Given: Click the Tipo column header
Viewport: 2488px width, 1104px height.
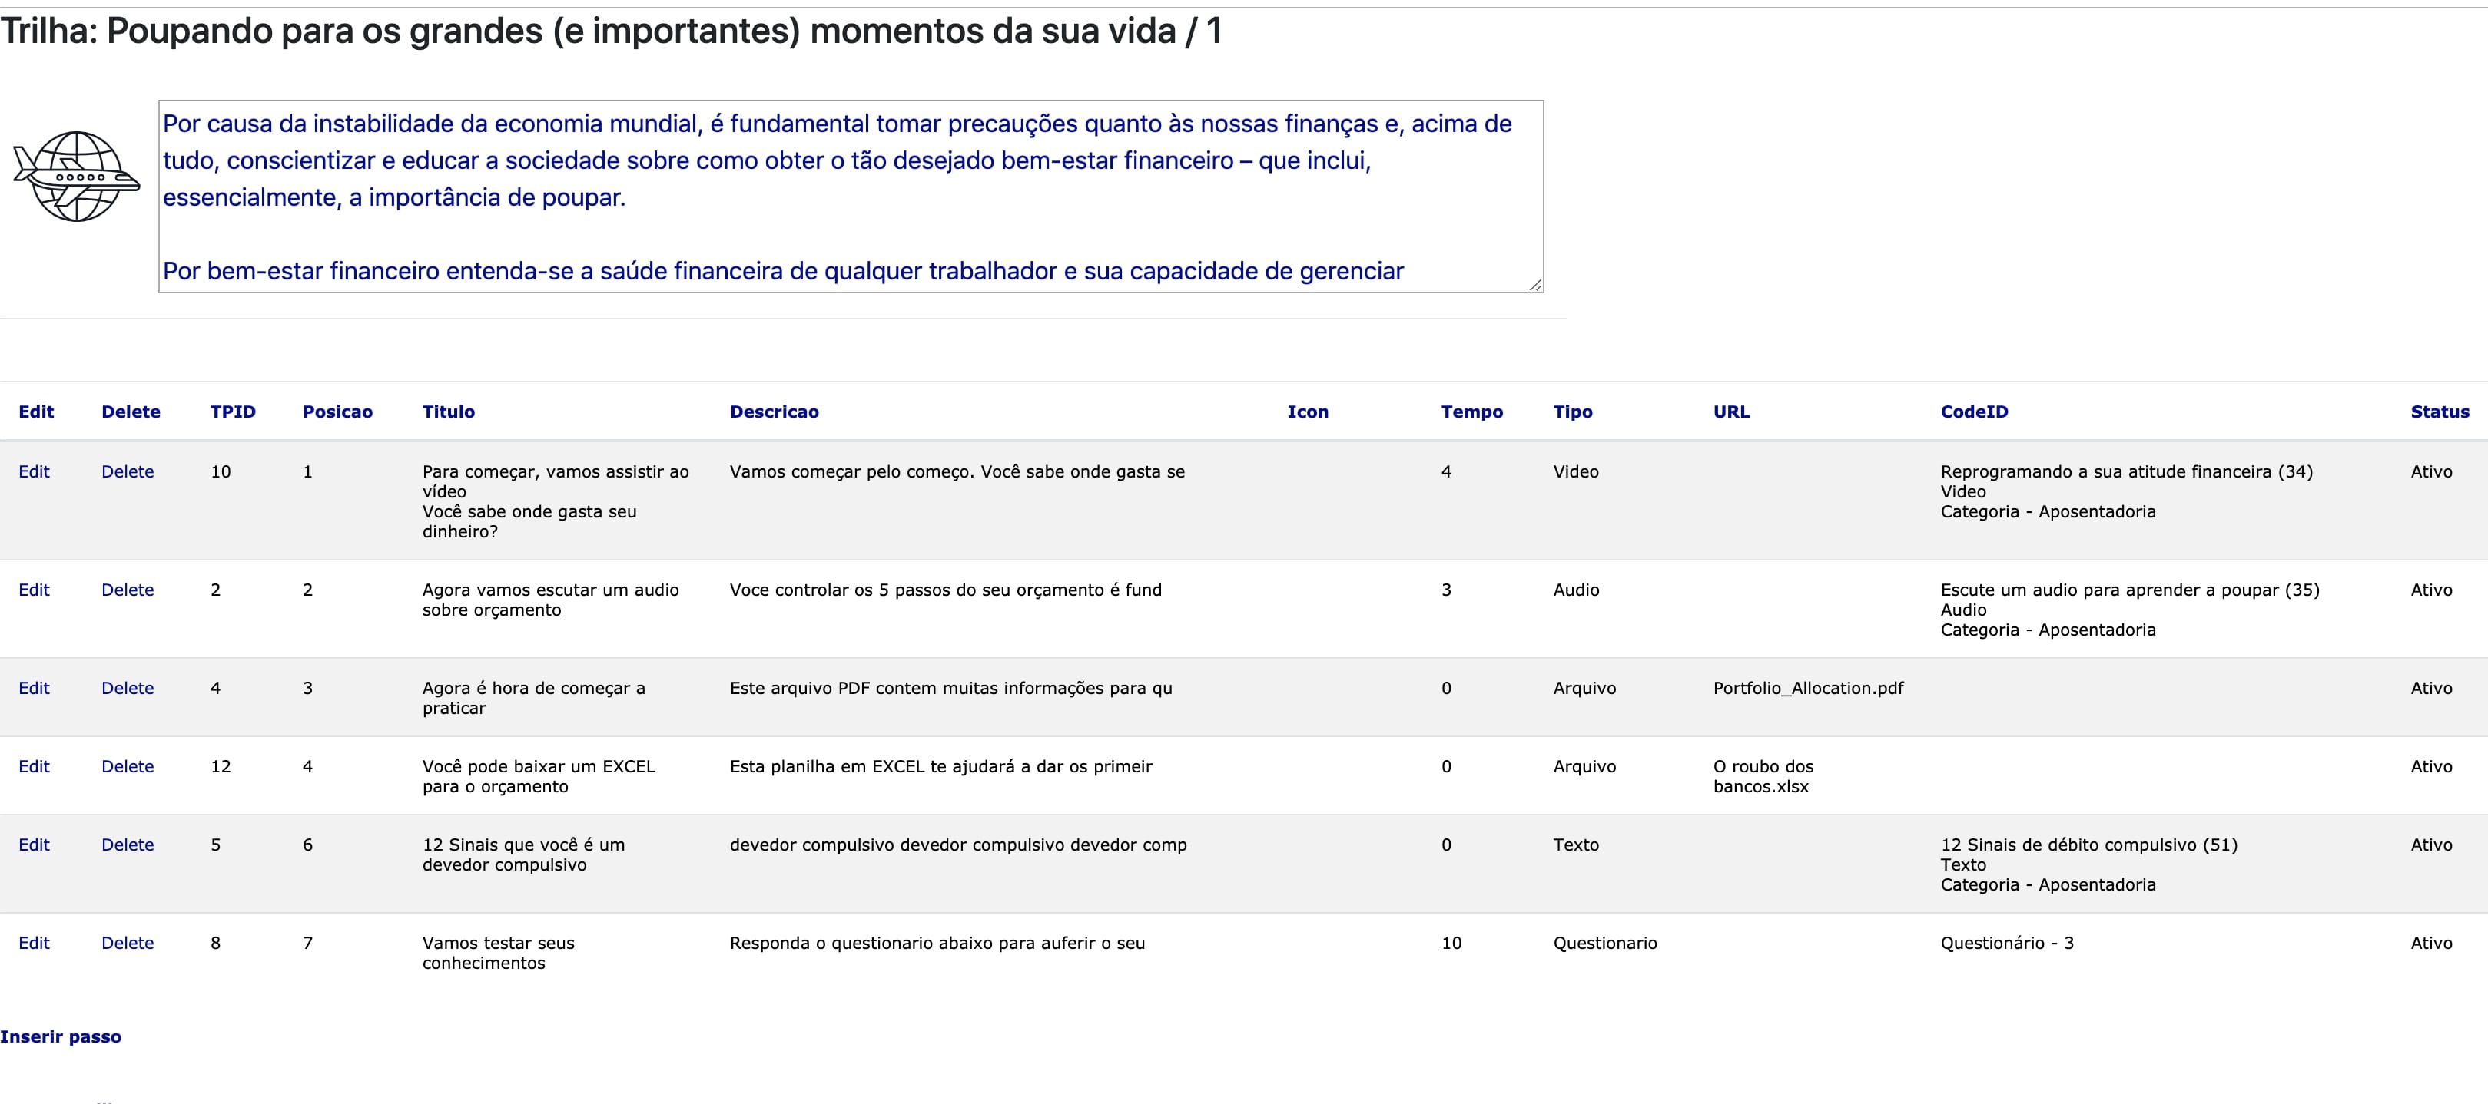Looking at the screenshot, I should coord(1572,412).
